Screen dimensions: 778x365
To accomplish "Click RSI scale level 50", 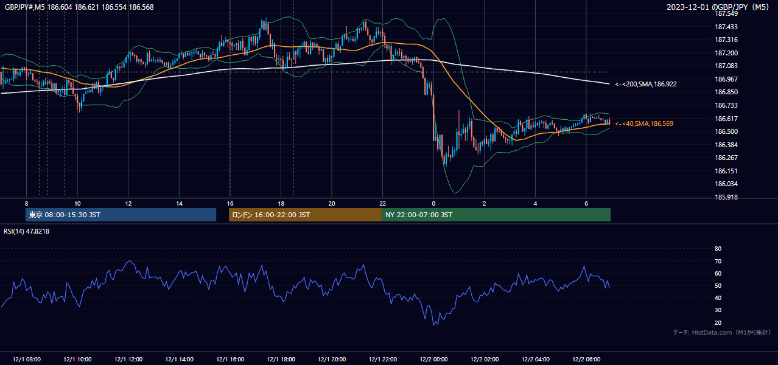I will click(718, 285).
